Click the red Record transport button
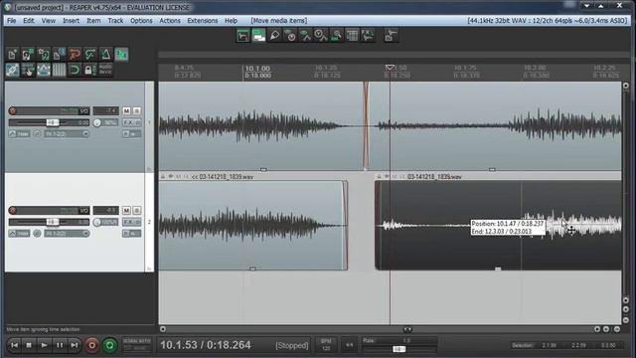Viewport: 636px width, 358px height. [92, 345]
